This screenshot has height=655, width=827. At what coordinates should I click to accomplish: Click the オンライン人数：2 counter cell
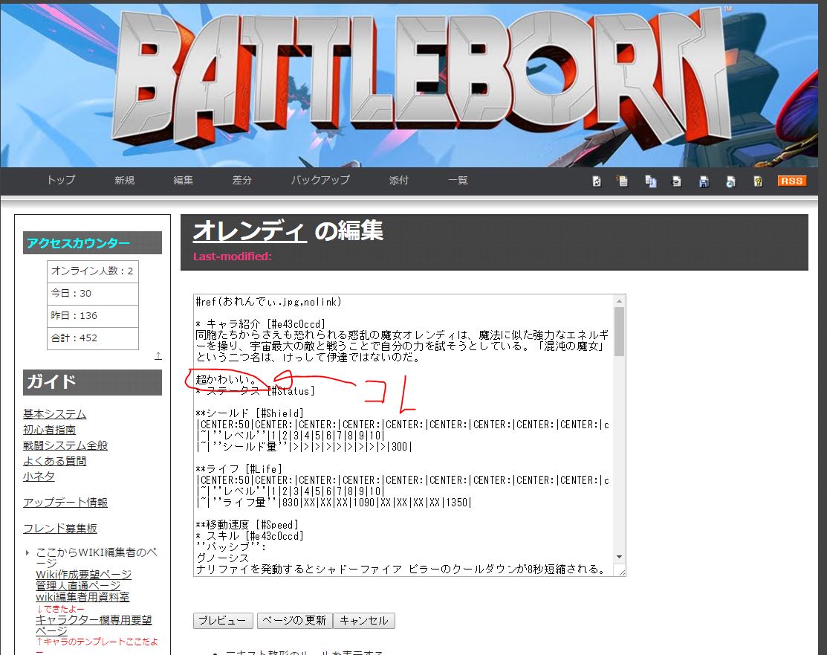pyautogui.click(x=93, y=271)
